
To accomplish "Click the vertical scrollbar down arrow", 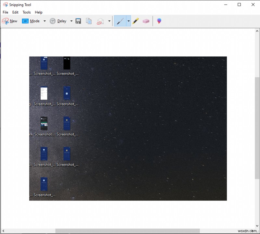I will (x=257, y=225).
